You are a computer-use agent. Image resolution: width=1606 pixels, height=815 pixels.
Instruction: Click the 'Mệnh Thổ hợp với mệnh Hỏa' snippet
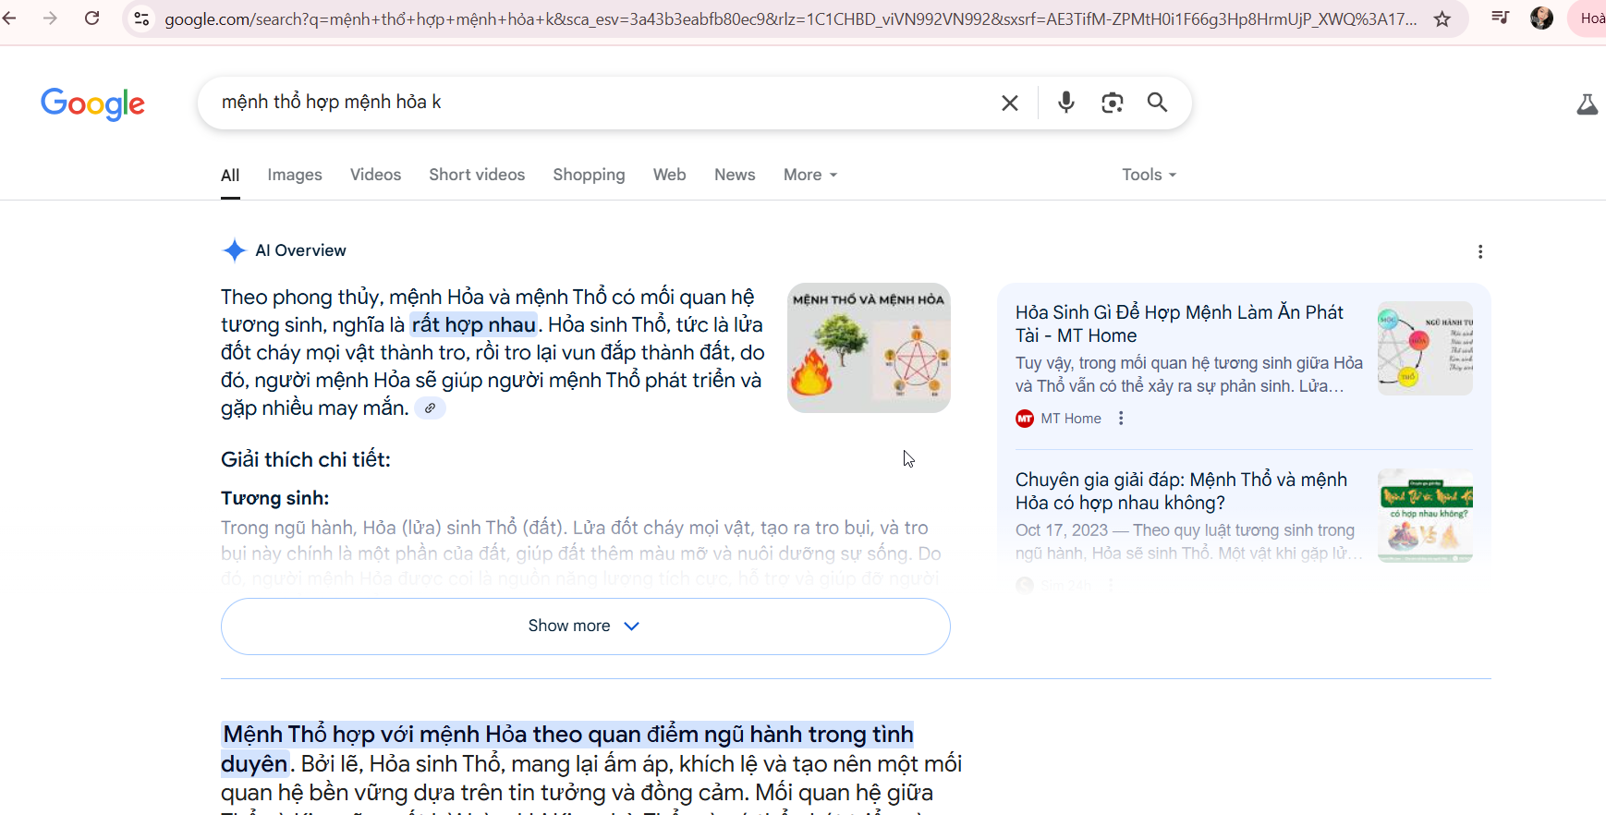tap(567, 748)
